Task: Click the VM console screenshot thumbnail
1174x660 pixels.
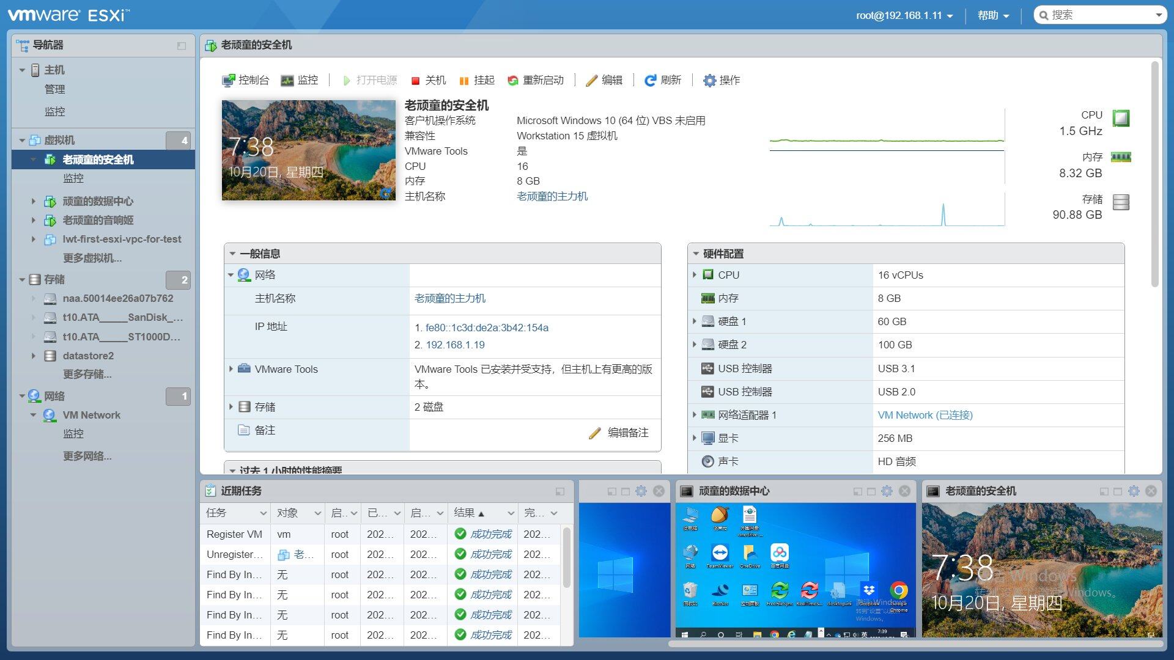Action: [309, 150]
